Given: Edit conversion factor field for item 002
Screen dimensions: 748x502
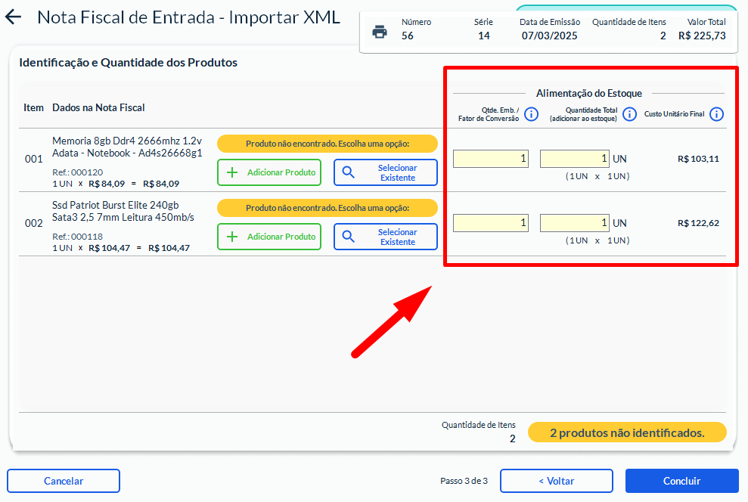Looking at the screenshot, I should (491, 223).
